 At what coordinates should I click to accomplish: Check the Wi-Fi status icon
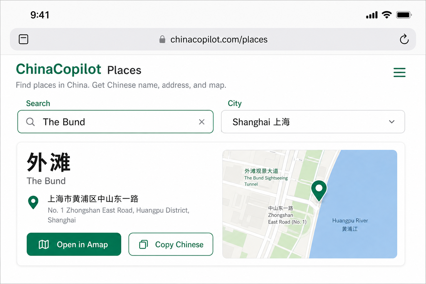[387, 15]
